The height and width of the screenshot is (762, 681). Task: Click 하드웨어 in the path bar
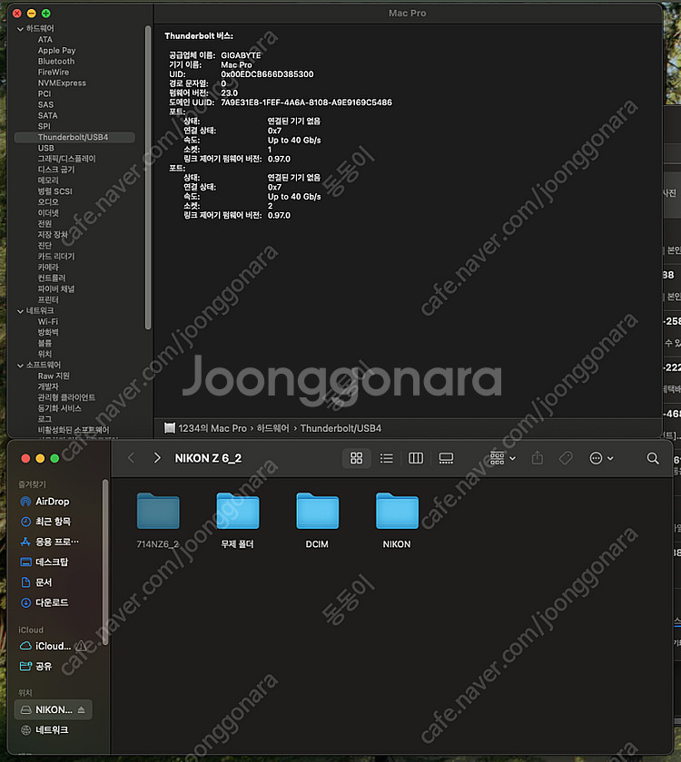(x=273, y=428)
